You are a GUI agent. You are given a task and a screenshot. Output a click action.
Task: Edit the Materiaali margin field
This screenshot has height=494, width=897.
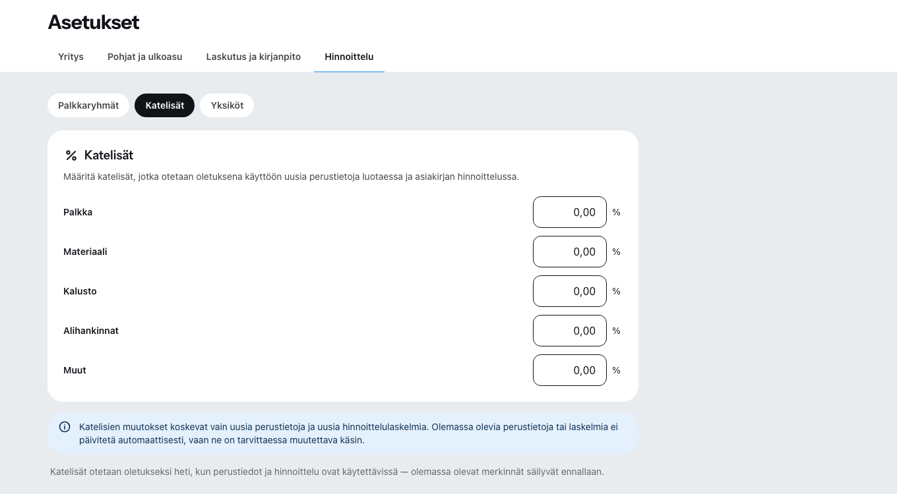coord(570,252)
